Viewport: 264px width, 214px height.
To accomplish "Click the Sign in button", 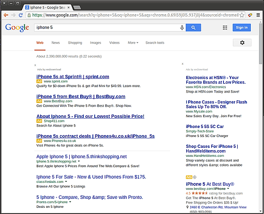I will click(x=241, y=27).
